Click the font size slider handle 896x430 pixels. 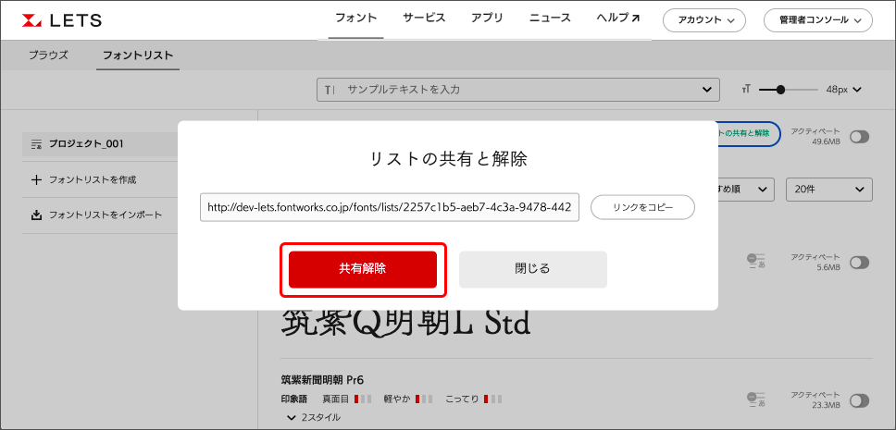781,90
